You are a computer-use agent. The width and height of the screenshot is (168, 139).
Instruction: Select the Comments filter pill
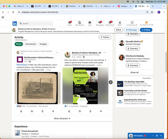point(30,44)
